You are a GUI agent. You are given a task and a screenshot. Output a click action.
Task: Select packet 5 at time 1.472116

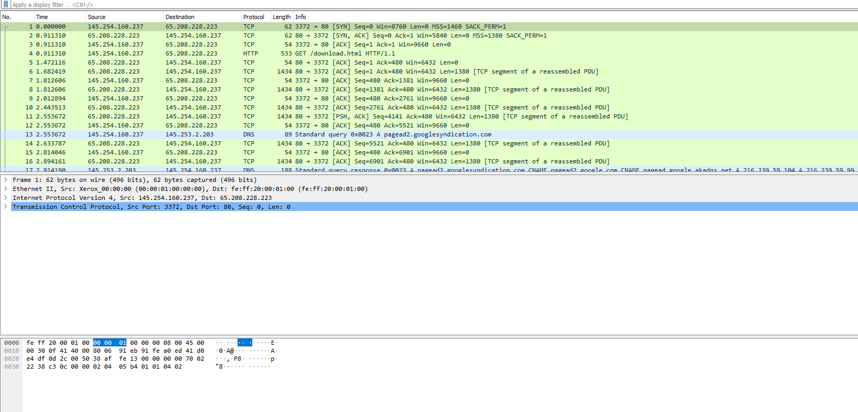tap(429, 62)
